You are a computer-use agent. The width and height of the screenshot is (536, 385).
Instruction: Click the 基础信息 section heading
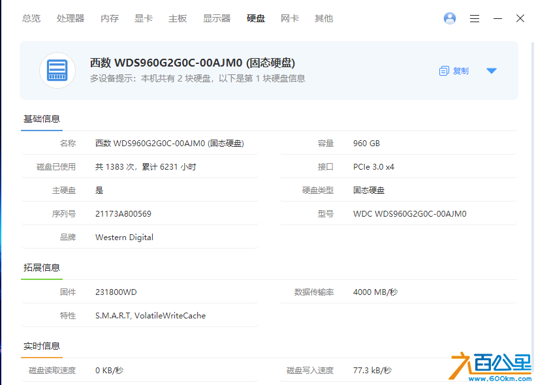(42, 119)
